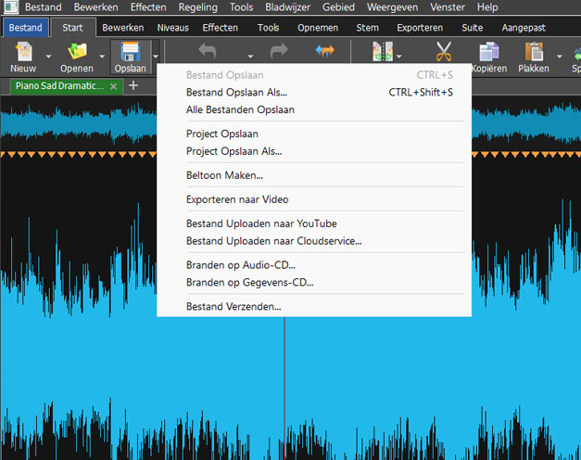The width and height of the screenshot is (581, 460).
Task: Switch to the Niveaus ribbon tab
Action: tap(172, 28)
